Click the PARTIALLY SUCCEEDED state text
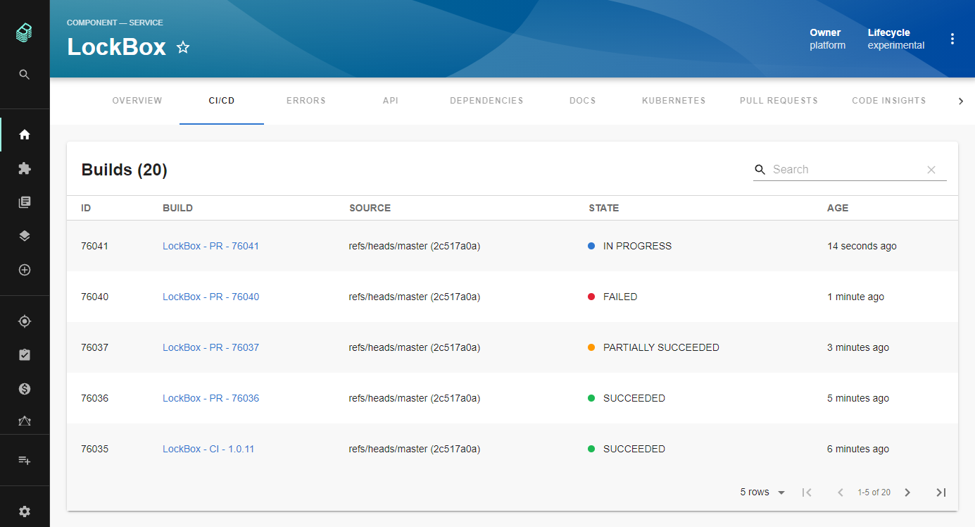 (x=661, y=347)
